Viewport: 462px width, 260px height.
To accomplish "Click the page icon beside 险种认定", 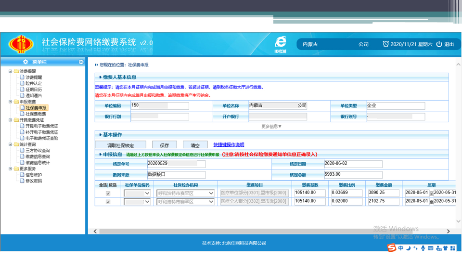I will pyautogui.click(x=22, y=83).
